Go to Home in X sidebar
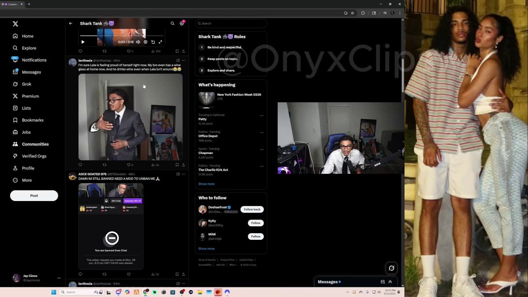Image resolution: width=528 pixels, height=297 pixels. point(23,36)
